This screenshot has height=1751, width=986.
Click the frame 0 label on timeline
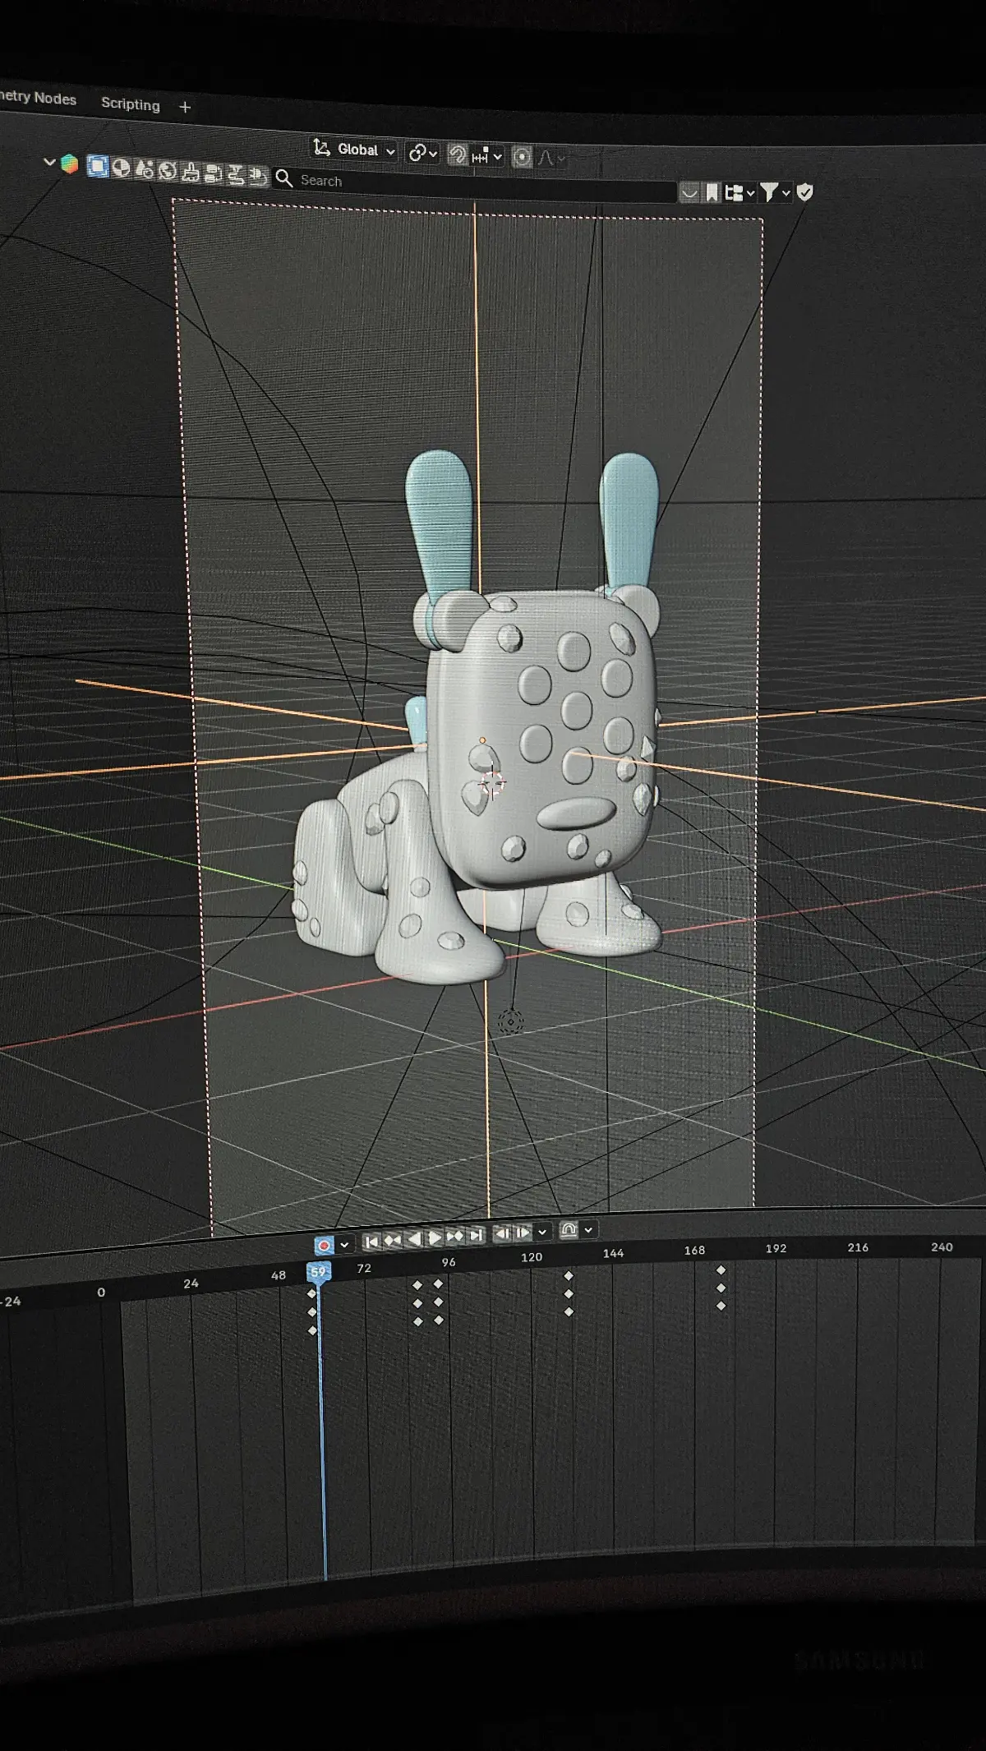[x=101, y=1292]
